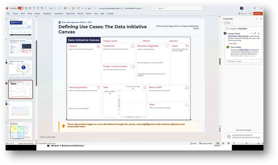Click the paint brush format icon in toolbar
The image size is (278, 165).
tap(79, 8)
